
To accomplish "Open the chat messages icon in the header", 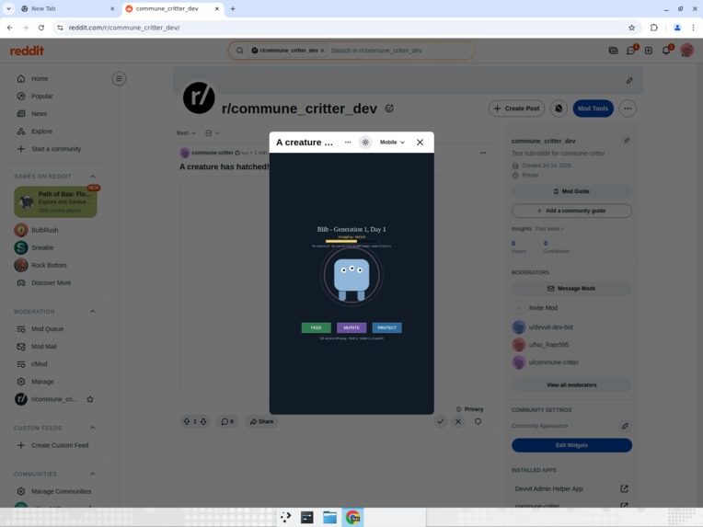I will point(631,51).
